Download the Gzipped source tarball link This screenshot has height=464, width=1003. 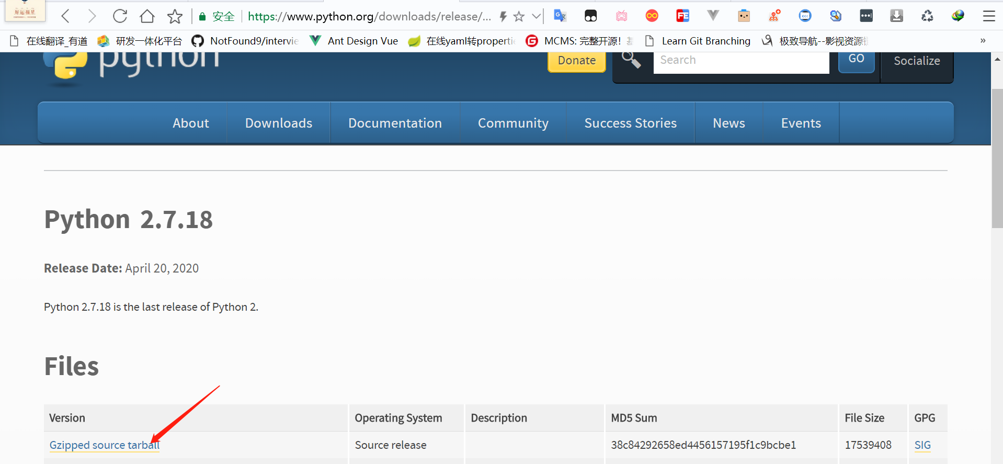coord(105,445)
